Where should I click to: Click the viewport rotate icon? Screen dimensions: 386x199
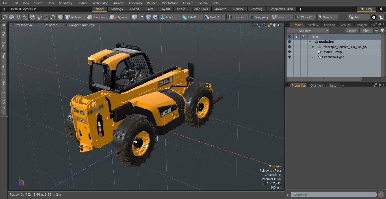tap(259, 25)
